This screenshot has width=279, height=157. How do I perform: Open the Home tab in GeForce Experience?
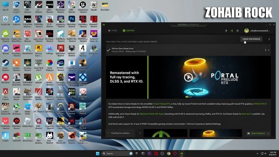(x=112, y=31)
